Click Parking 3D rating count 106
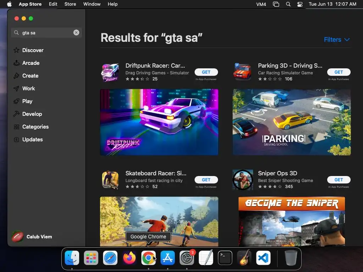 (289, 79)
